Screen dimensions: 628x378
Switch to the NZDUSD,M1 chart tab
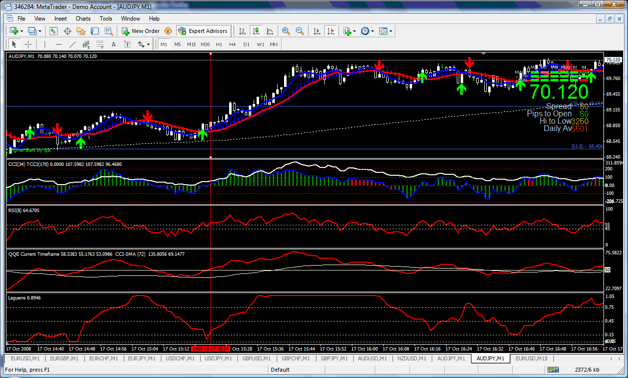[412, 358]
